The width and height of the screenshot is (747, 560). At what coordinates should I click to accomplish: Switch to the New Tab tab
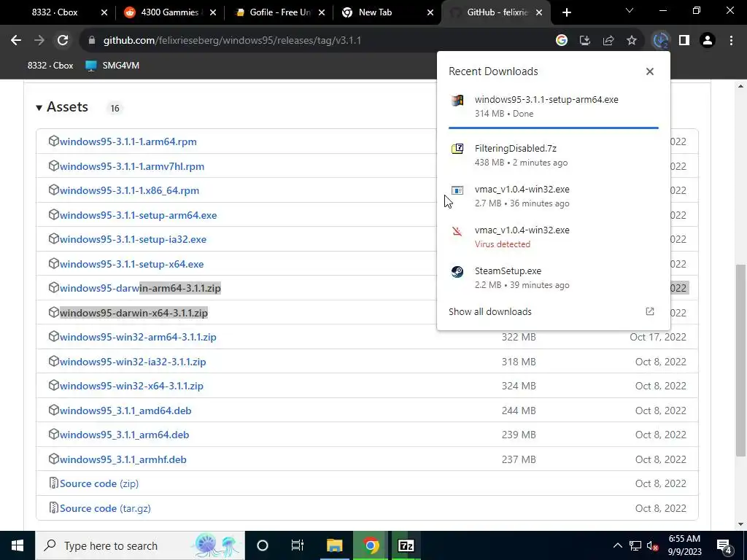point(375,12)
